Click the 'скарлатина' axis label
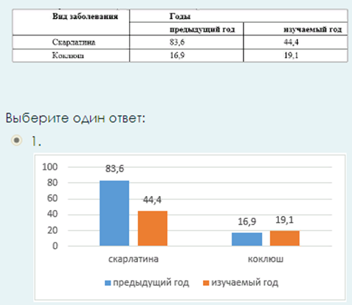Image resolution: width=352 pixels, height=305 pixels. point(134,259)
